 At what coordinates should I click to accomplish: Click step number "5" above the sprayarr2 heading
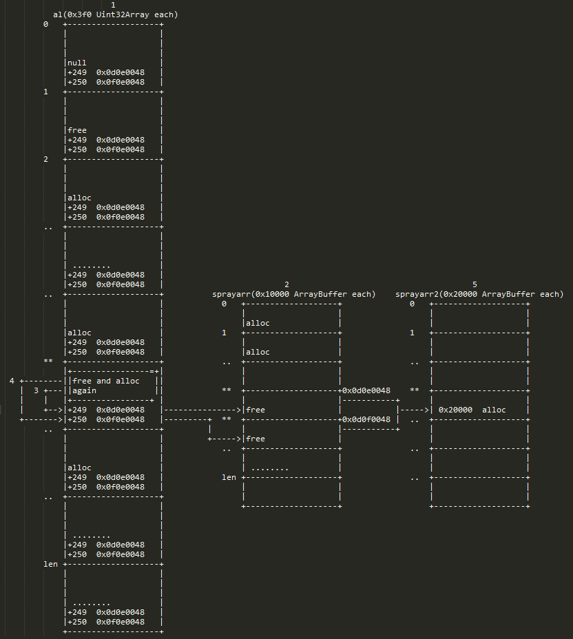coord(475,284)
